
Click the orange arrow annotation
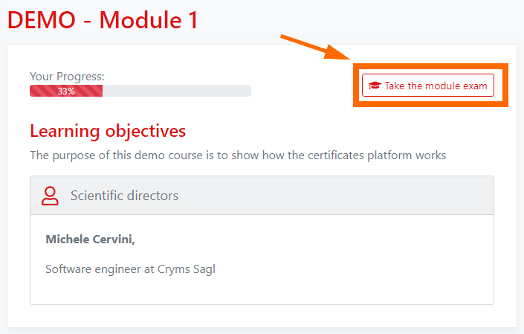coord(314,48)
